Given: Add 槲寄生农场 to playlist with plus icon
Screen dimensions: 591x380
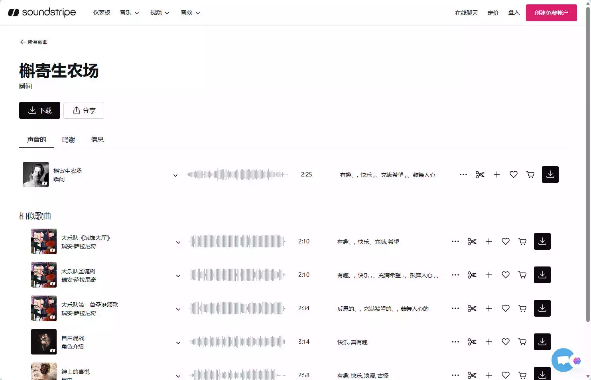Looking at the screenshot, I should 497,174.
